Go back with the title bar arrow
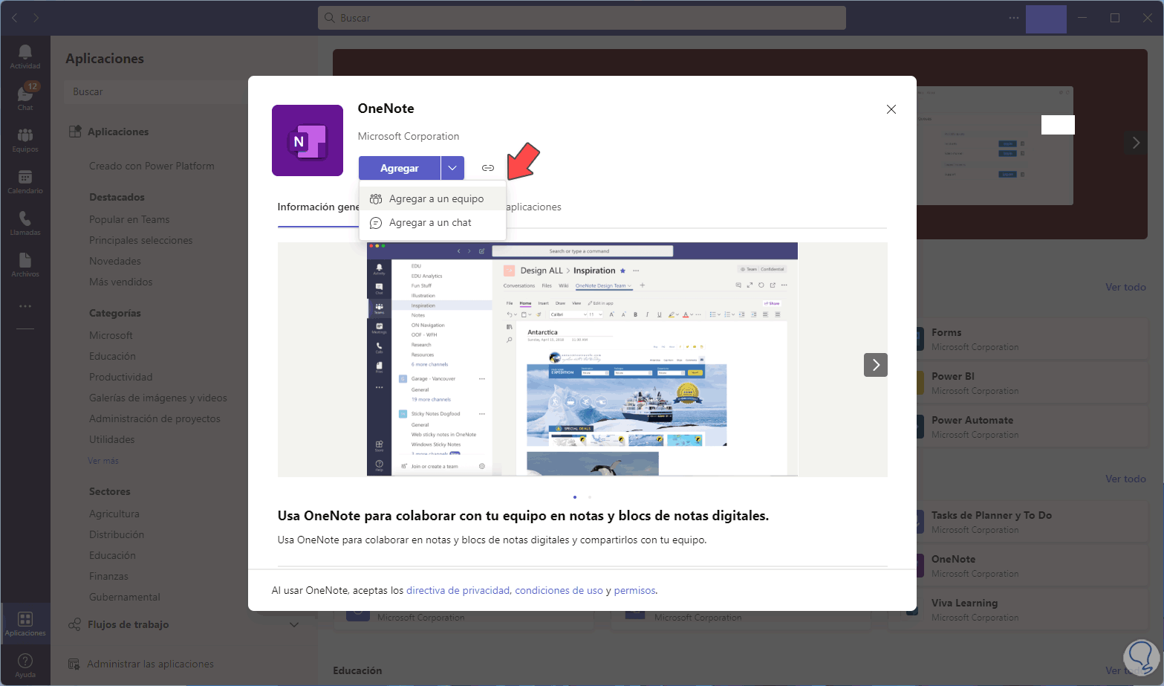Image resolution: width=1164 pixels, height=686 pixels. tap(15, 18)
